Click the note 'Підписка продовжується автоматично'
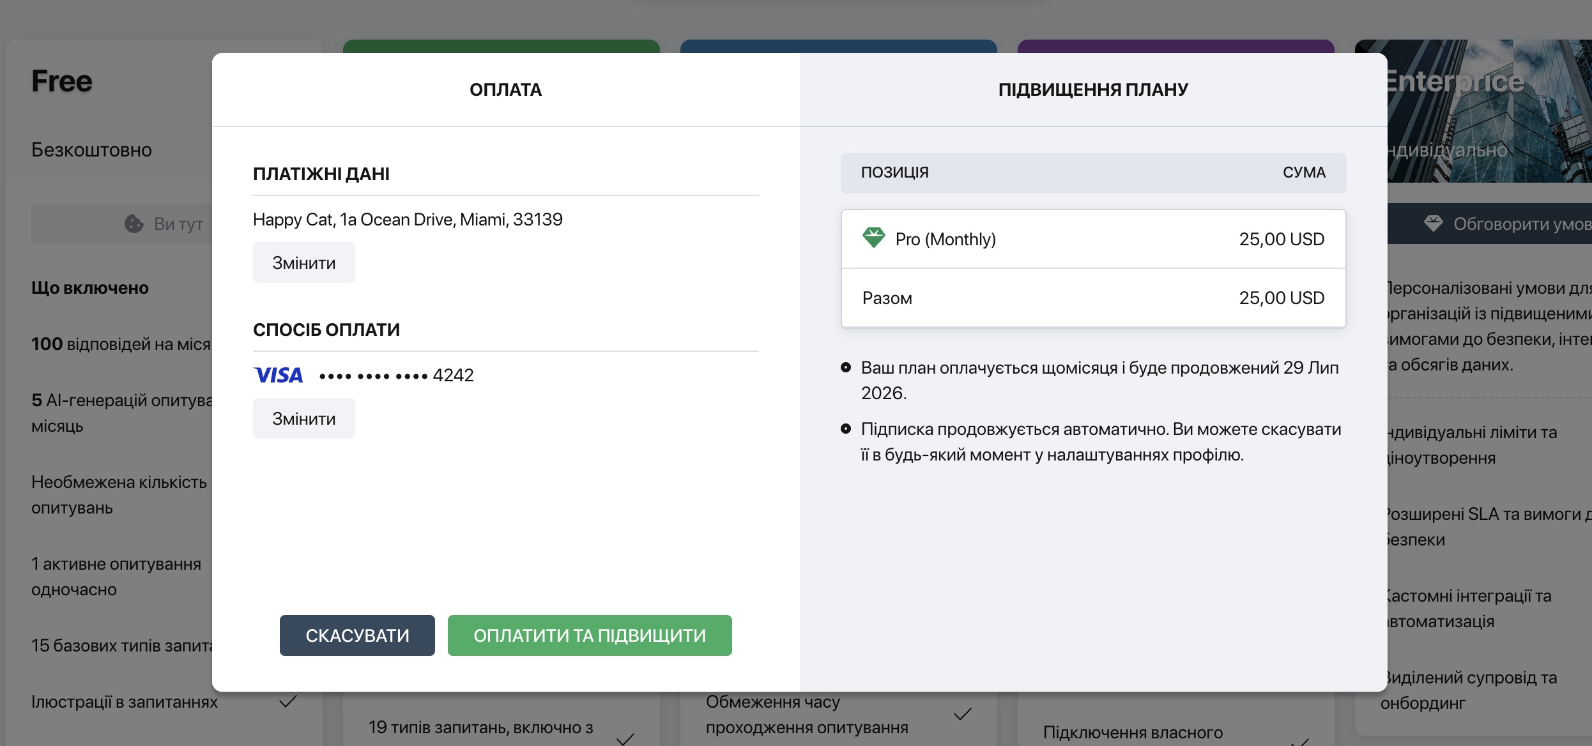This screenshot has height=746, width=1592. [x=1101, y=441]
